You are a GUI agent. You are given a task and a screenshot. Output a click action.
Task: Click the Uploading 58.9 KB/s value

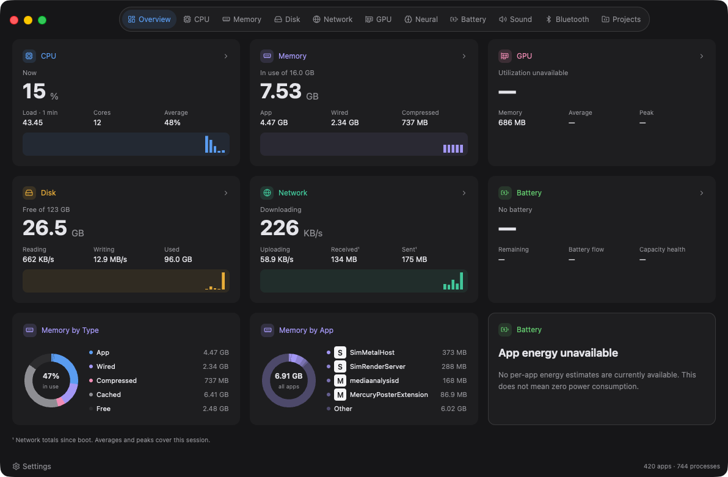(x=277, y=259)
